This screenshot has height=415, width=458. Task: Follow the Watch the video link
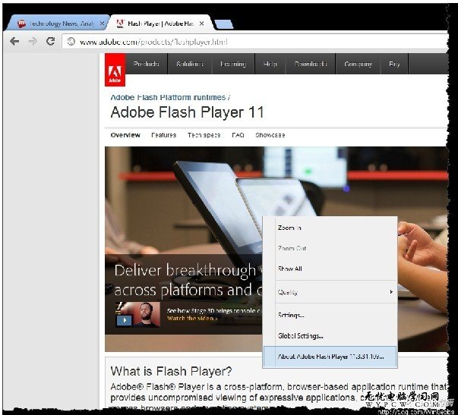click(x=192, y=319)
